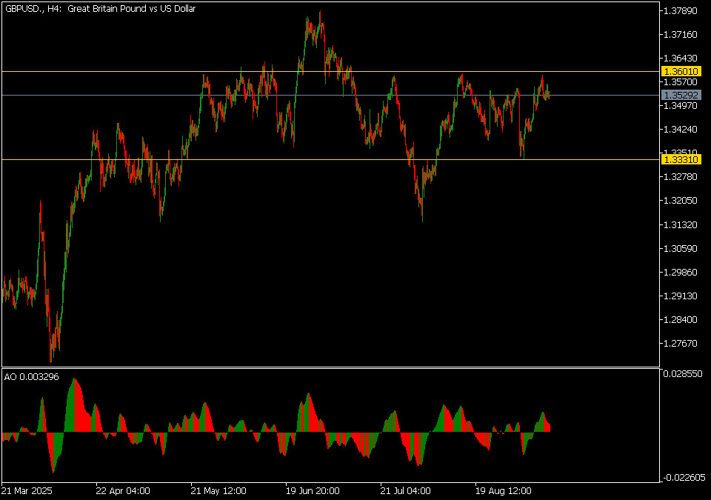The width and height of the screenshot is (711, 500).
Task: Click the 1.28400 price axis label
Action: tap(680, 319)
